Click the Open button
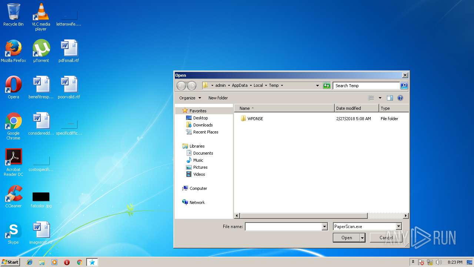 347,238
